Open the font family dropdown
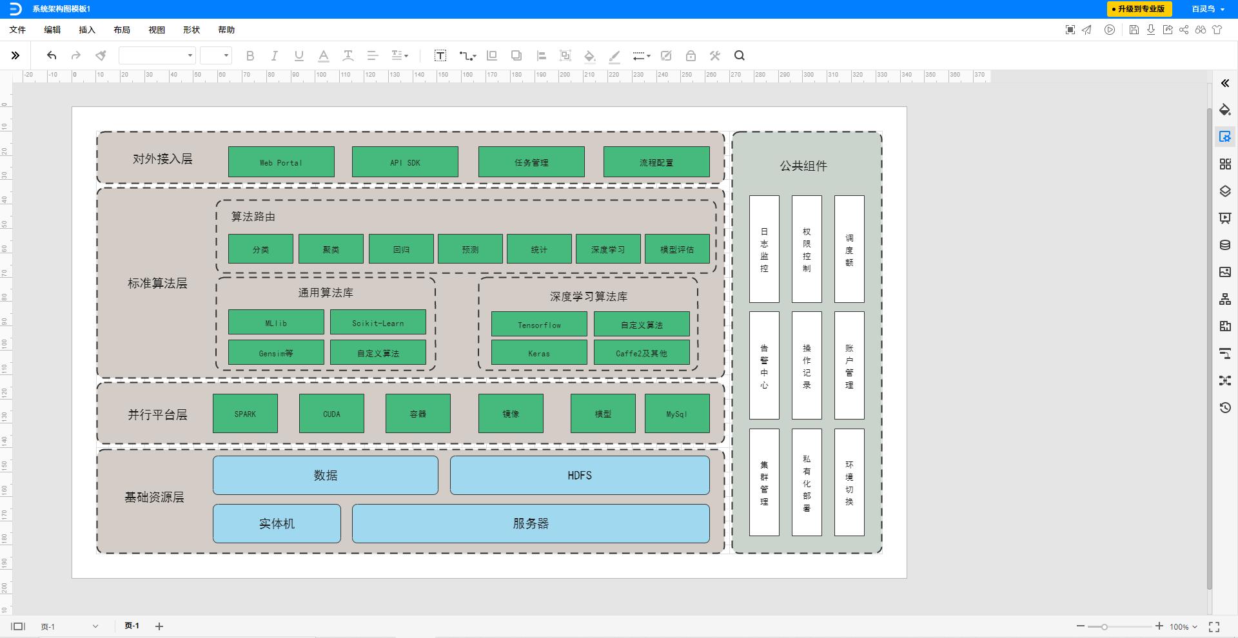 tap(157, 55)
